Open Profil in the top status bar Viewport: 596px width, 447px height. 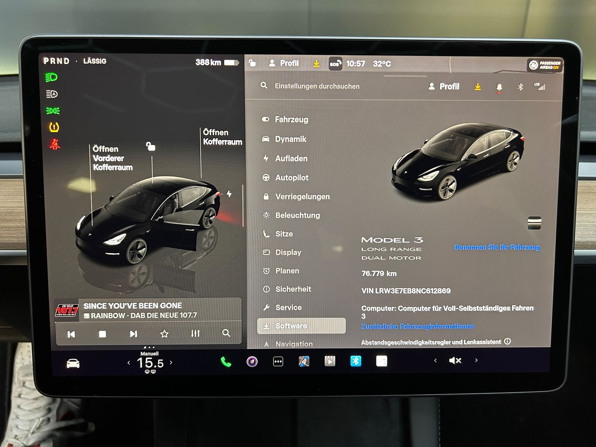284,63
